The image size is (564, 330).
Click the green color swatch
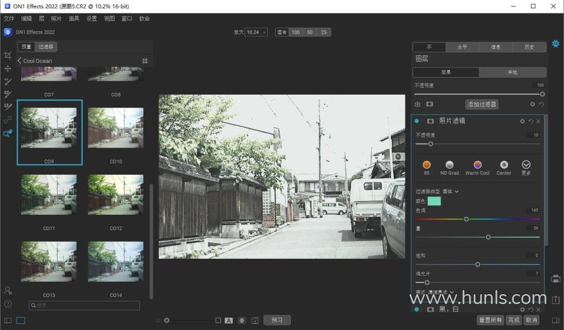434,201
